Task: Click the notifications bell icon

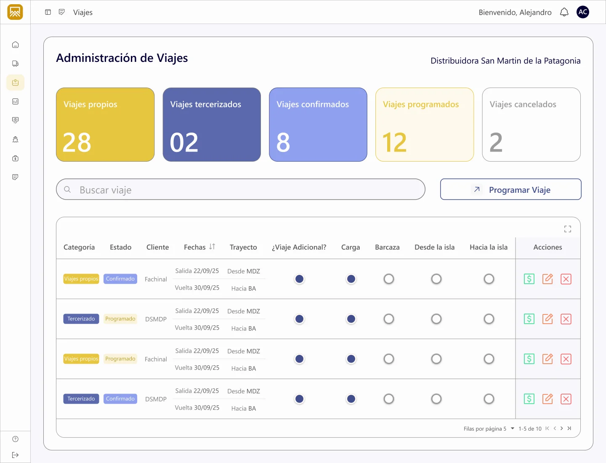Action: 564,12
